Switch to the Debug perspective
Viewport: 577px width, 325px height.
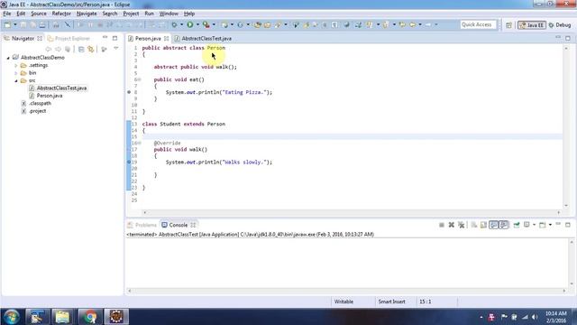point(560,25)
